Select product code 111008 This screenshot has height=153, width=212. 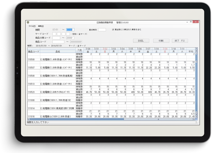(x=31, y=100)
